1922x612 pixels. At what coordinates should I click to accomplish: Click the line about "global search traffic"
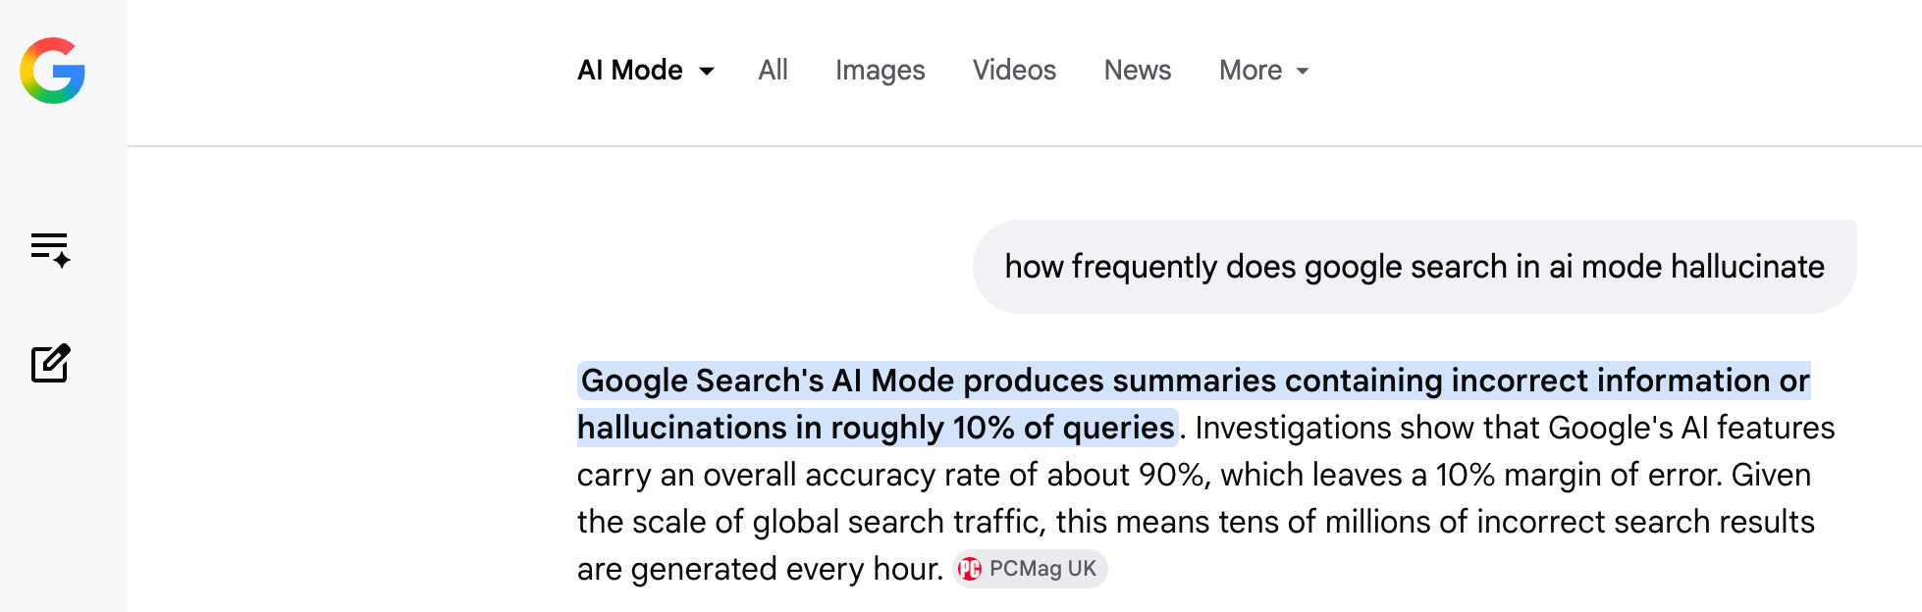(1196, 522)
